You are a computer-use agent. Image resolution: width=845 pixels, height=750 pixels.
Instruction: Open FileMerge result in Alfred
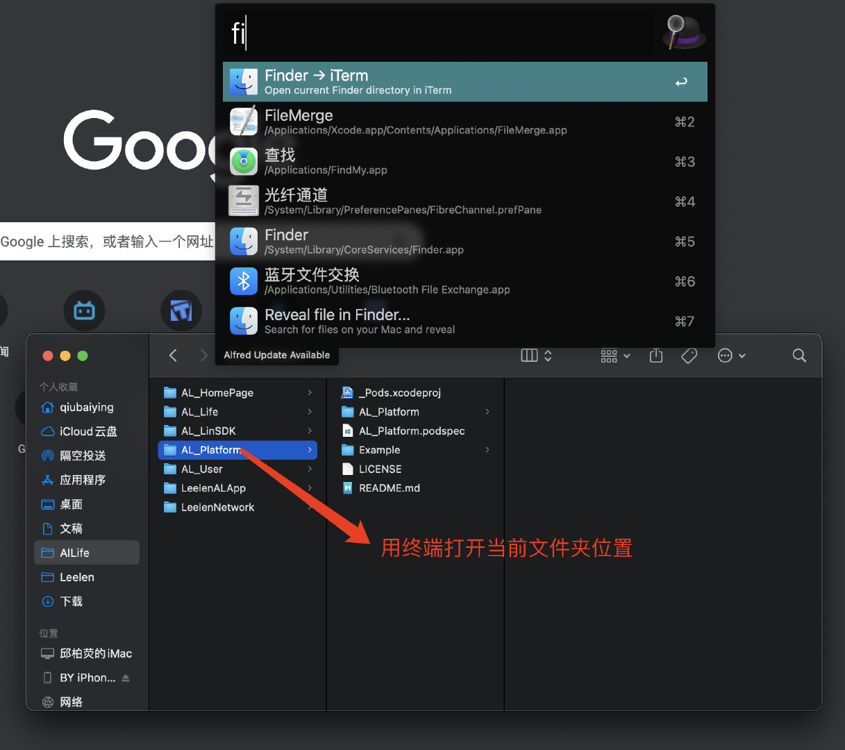click(465, 122)
